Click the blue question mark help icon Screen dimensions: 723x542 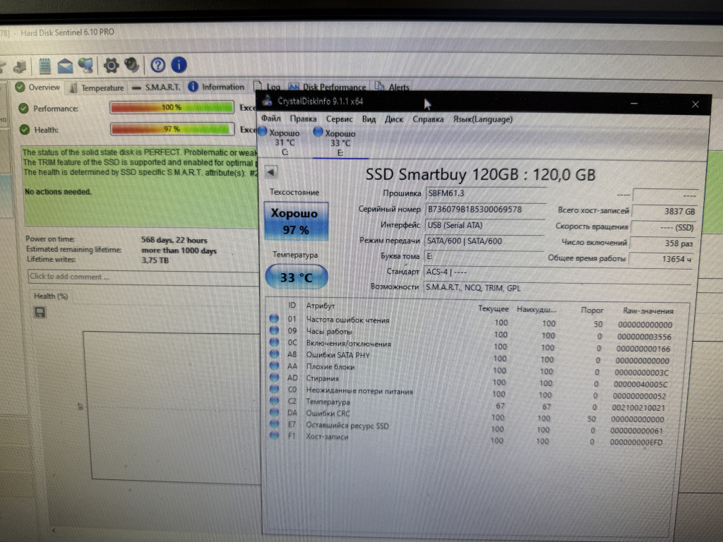(157, 66)
